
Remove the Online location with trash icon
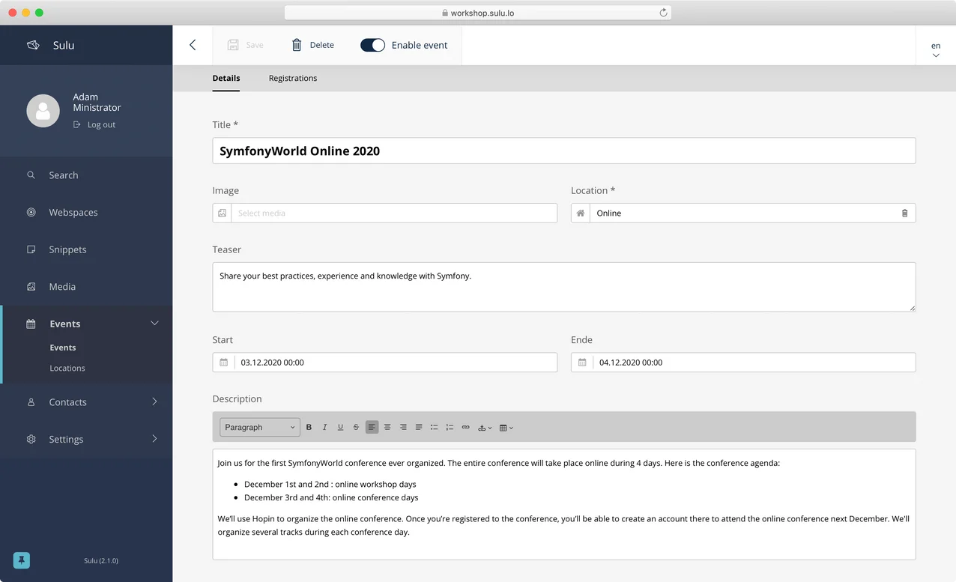click(x=904, y=213)
